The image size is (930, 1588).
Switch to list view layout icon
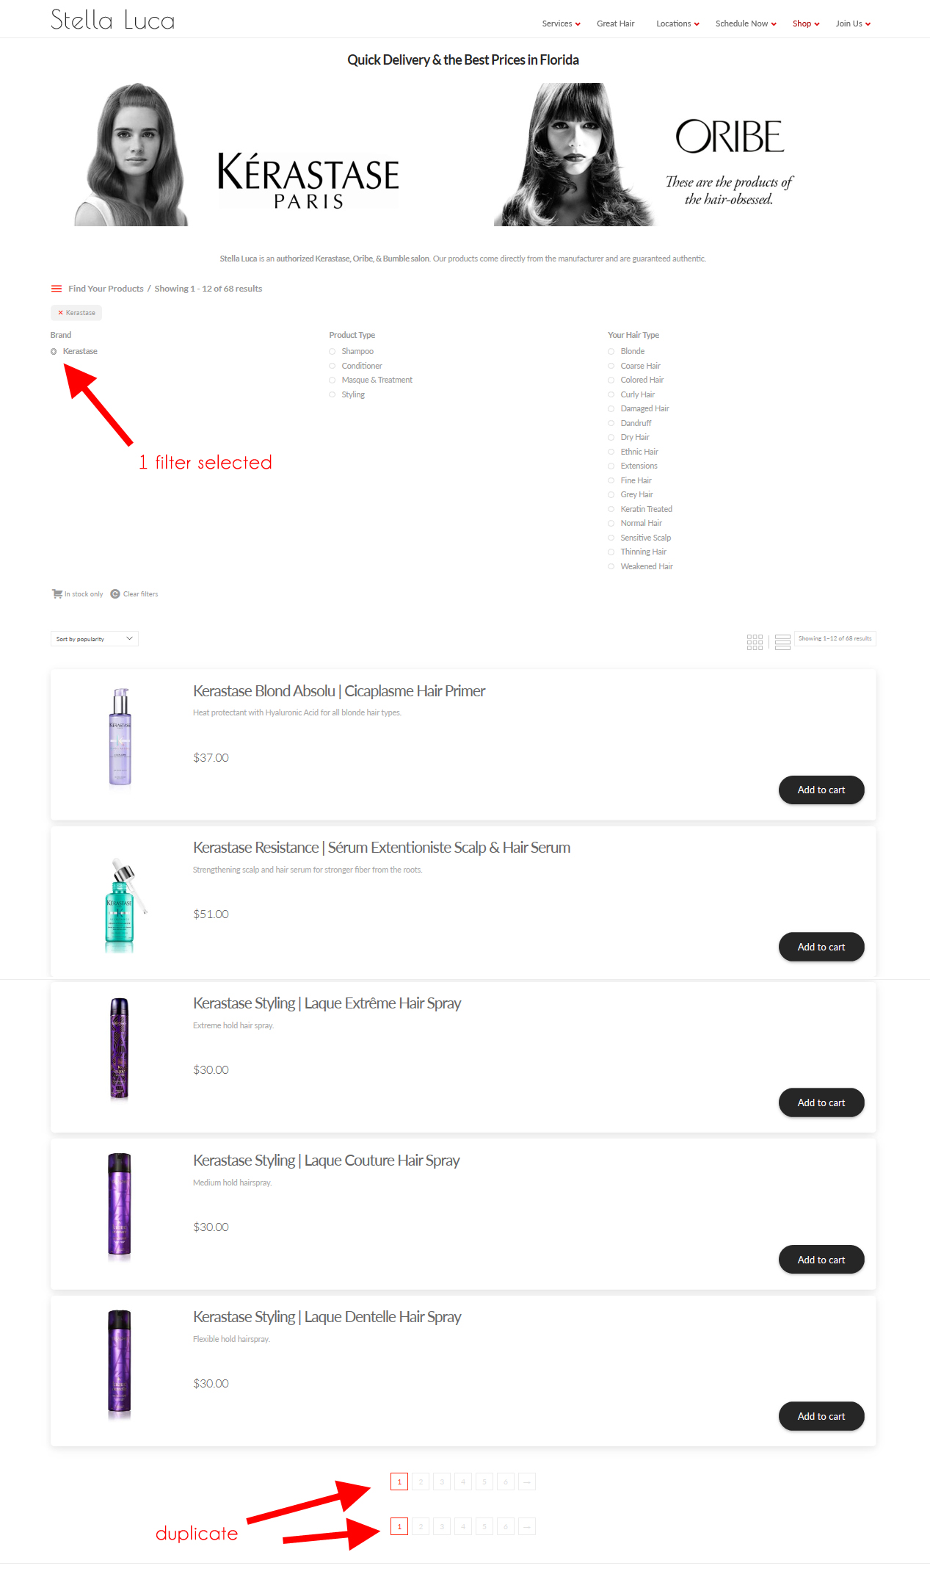tap(782, 642)
